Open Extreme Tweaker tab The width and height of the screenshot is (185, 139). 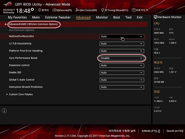point(58,17)
